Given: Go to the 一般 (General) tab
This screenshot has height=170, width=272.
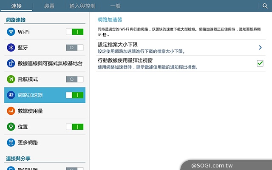Looking at the screenshot, I should tap(116, 6).
